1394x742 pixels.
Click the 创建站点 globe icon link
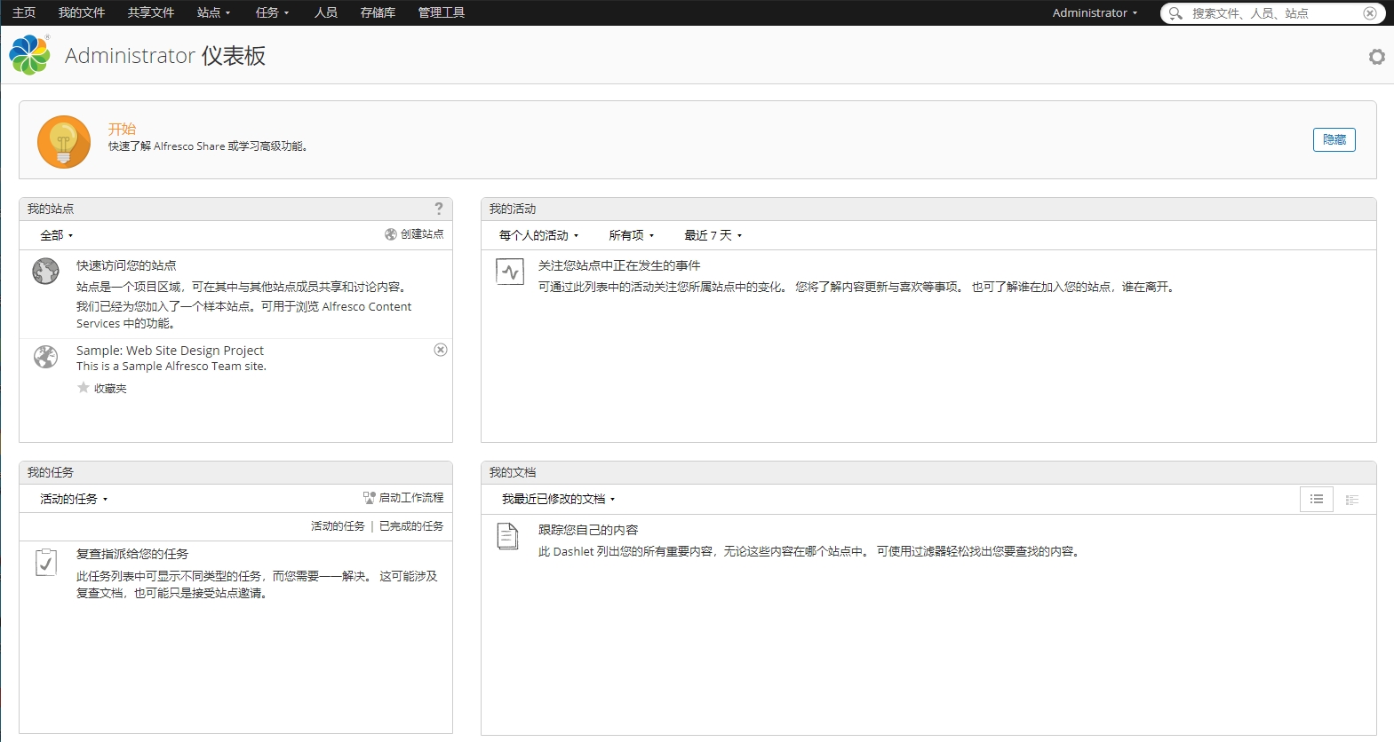[391, 234]
